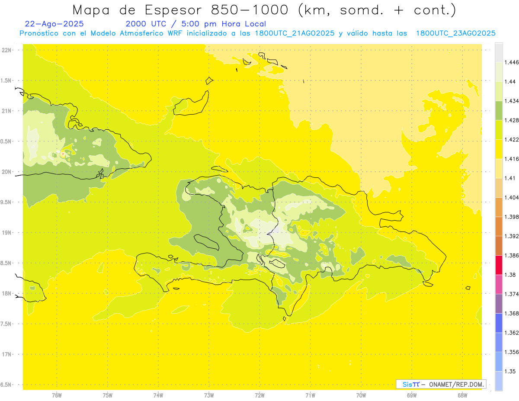This screenshot has height=401, width=519.
Task: Click the red color bar segment above 1.38
Action: [x=499, y=265]
